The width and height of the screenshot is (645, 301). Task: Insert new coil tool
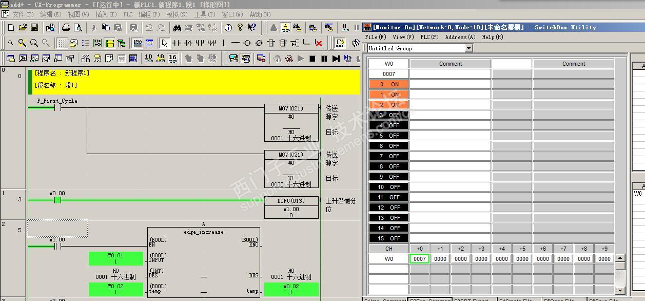tap(247, 43)
